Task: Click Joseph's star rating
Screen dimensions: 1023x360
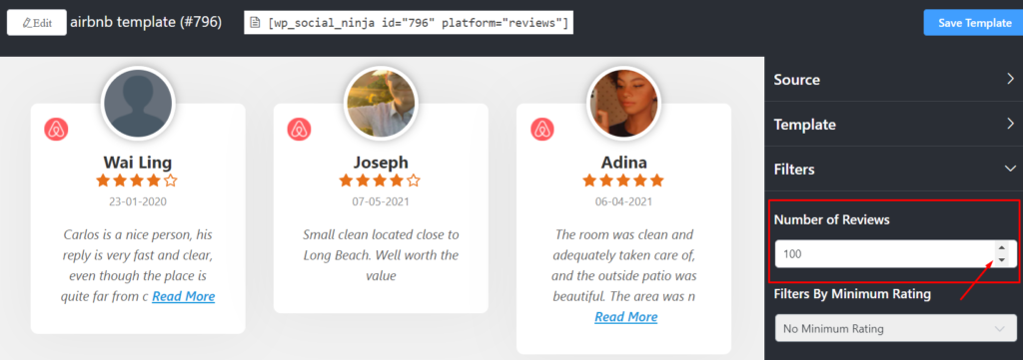Action: tap(380, 180)
